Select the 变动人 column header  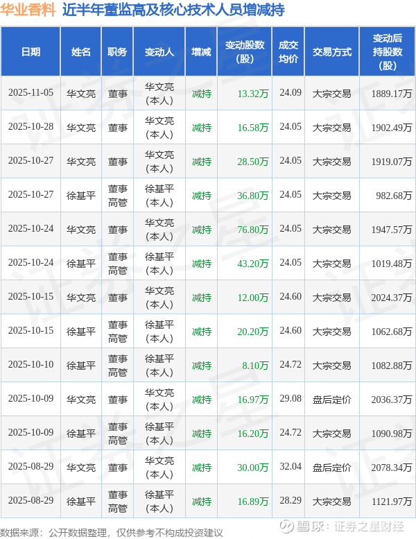point(159,52)
